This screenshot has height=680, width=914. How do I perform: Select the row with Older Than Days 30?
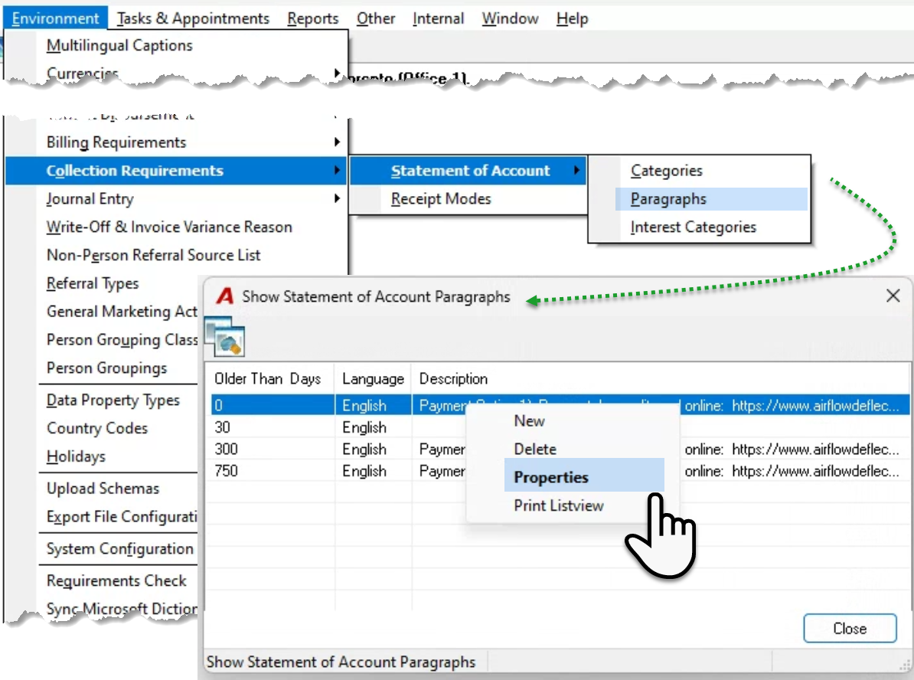[x=560, y=427]
